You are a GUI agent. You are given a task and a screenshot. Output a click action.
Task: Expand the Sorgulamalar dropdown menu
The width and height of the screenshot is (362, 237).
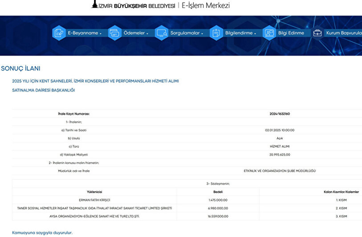[x=187, y=33]
